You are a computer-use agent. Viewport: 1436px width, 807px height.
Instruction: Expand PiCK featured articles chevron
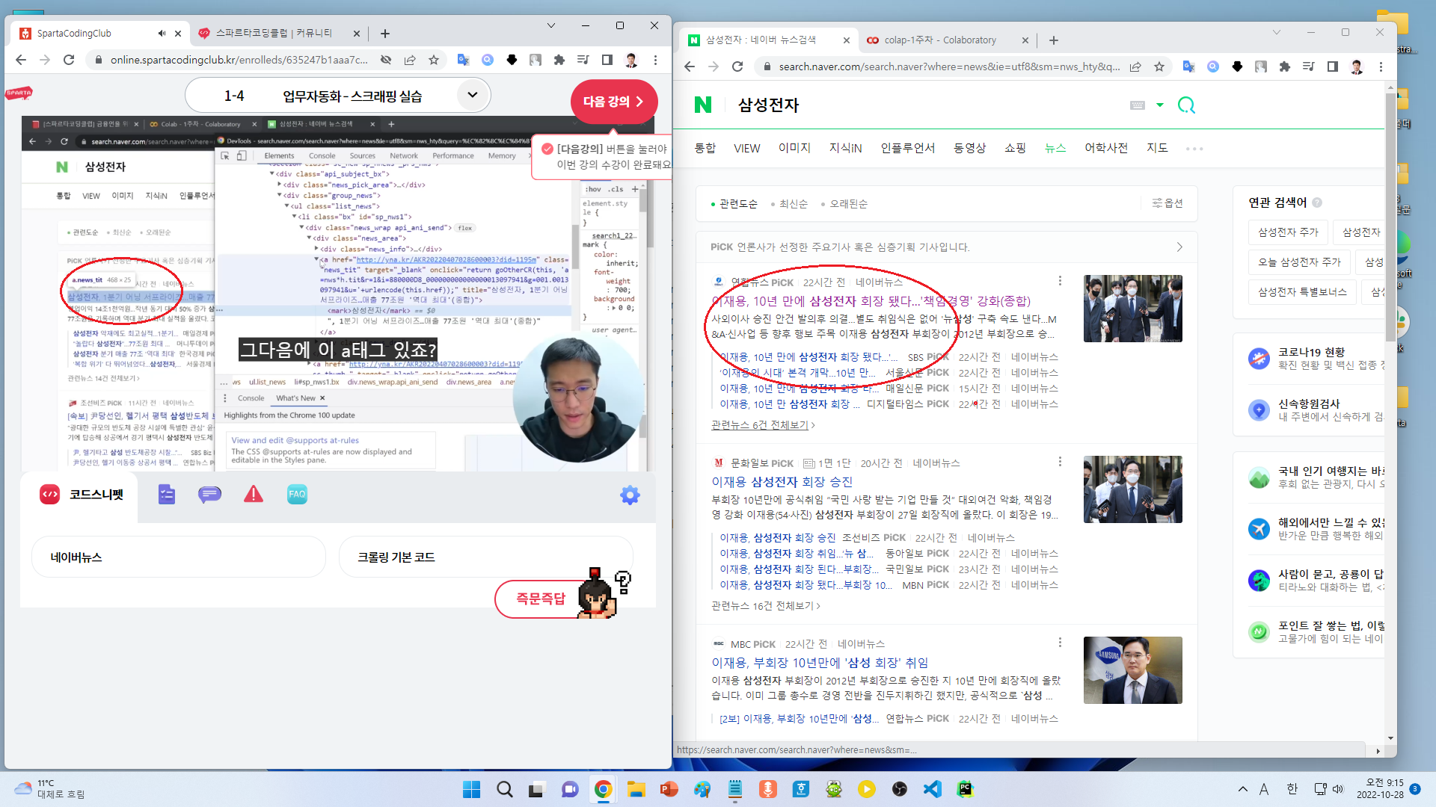coord(1179,247)
